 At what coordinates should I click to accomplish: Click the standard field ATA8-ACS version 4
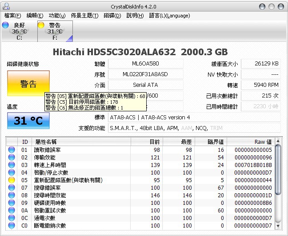[194, 117]
